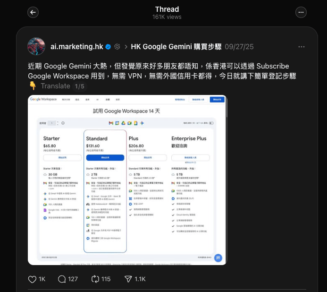Click the chat bubble icon in image
This screenshot has height=292, width=327.
pyautogui.click(x=218, y=258)
